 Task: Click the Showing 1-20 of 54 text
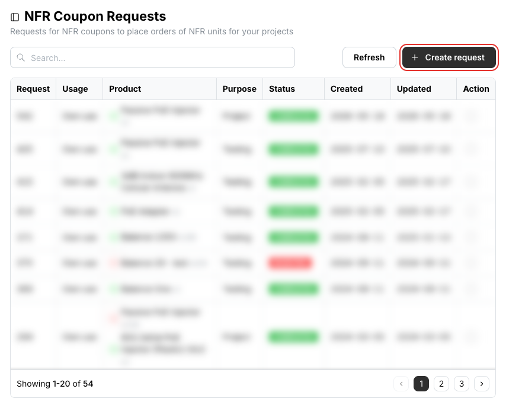coord(55,384)
